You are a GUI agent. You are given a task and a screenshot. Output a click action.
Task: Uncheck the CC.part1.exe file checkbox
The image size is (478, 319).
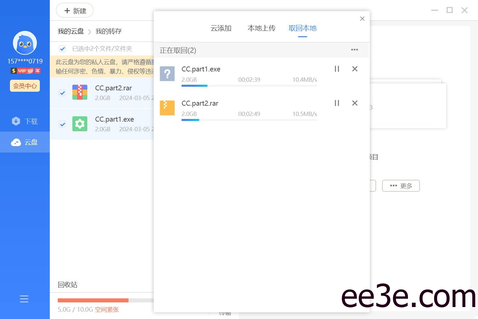click(x=62, y=124)
